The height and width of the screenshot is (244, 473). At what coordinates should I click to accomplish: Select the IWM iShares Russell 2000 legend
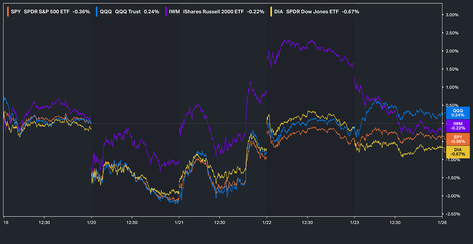[x=215, y=12]
